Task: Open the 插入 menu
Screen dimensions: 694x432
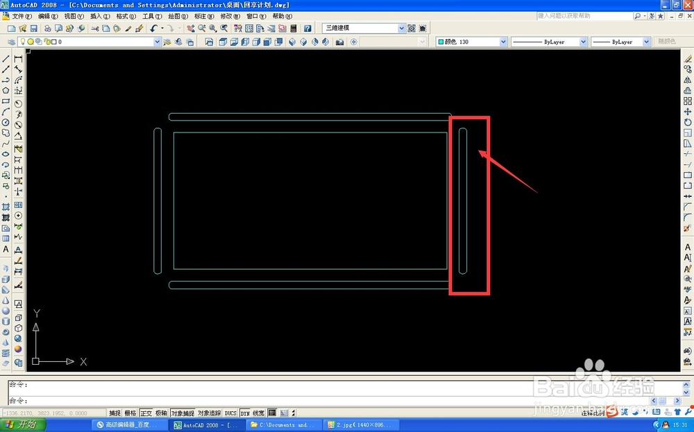Action: [100, 16]
